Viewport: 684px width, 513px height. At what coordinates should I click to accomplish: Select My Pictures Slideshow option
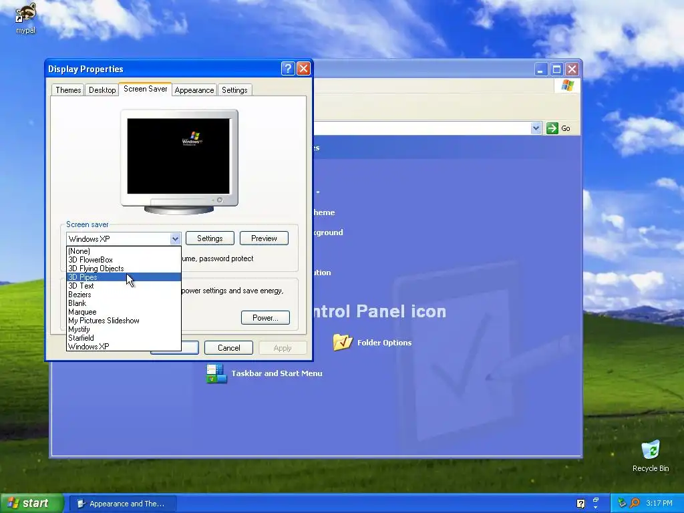point(124,321)
